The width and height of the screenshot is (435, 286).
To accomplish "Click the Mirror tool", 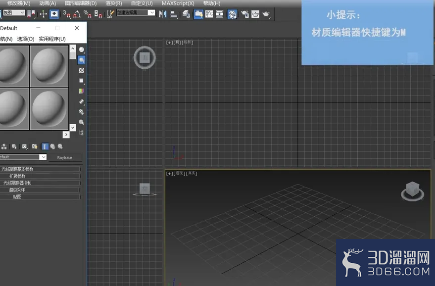I will coord(163,14).
